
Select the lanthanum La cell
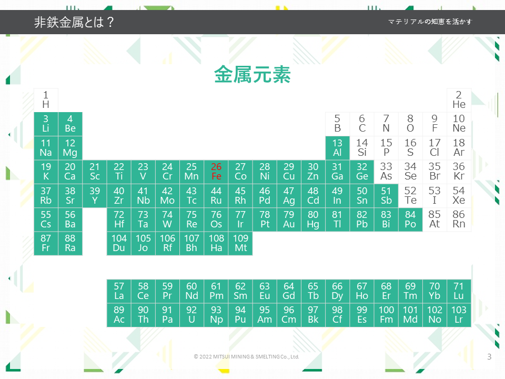[119, 291]
